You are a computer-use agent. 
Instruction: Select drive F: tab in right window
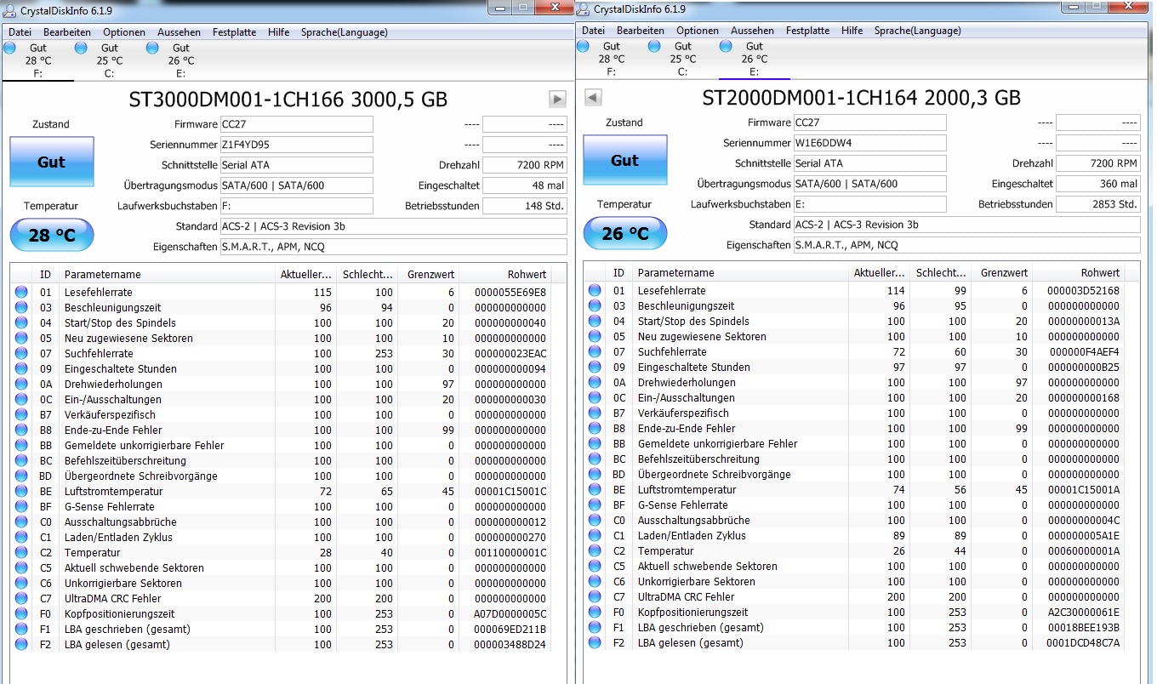click(x=611, y=59)
